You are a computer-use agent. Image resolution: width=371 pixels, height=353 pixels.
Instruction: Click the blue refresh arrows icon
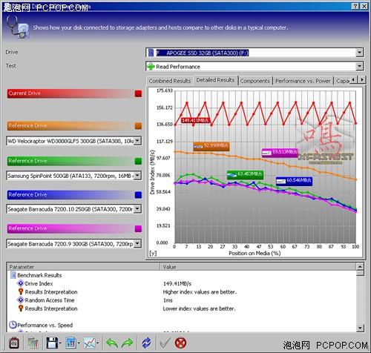click(146, 343)
